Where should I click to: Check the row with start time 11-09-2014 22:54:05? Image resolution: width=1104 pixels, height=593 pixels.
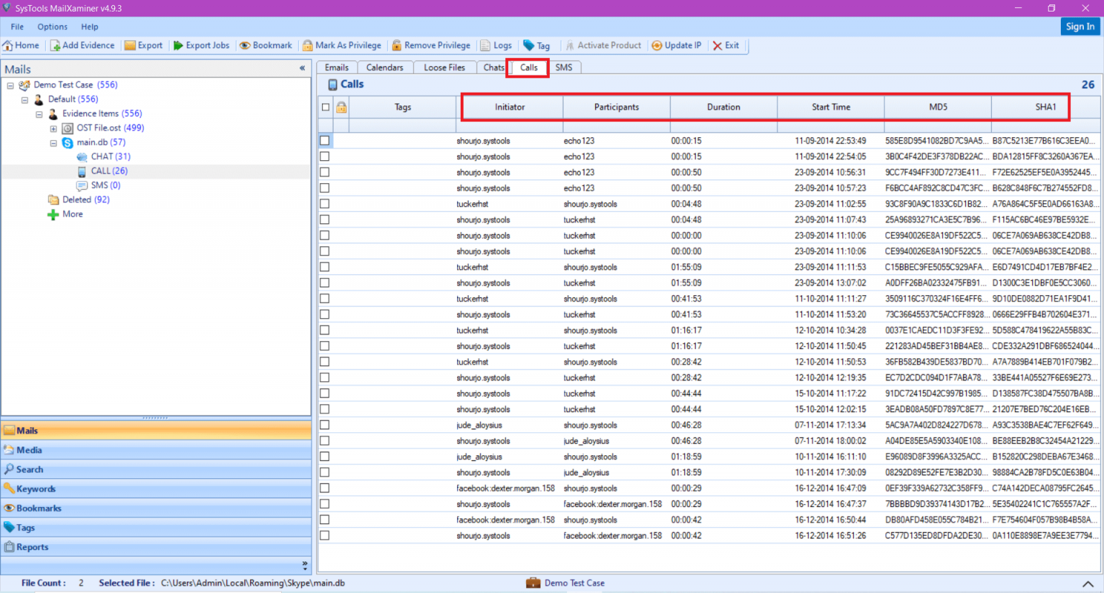[x=325, y=157]
